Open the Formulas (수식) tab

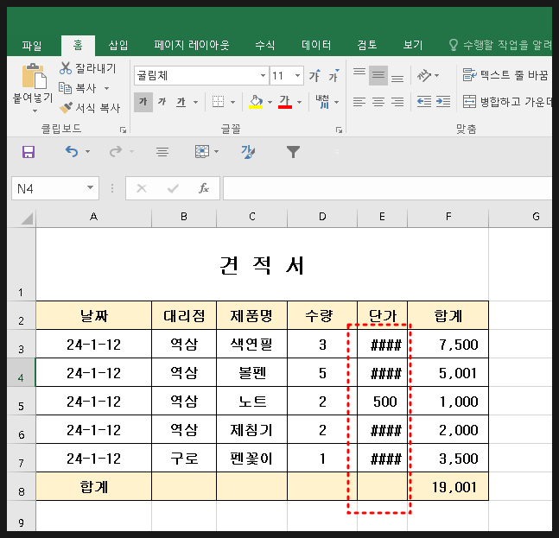coord(265,45)
